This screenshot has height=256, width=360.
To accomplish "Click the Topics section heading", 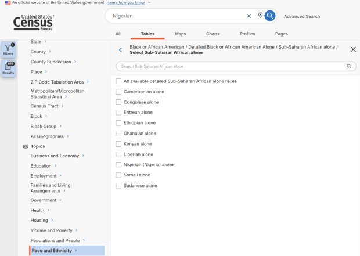I will click(38, 146).
